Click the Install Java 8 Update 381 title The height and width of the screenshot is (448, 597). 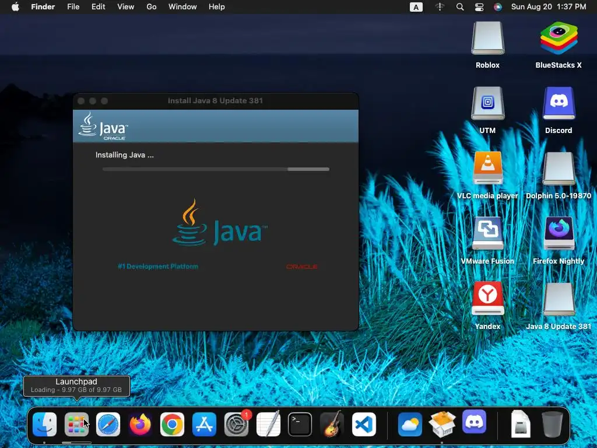pos(215,100)
